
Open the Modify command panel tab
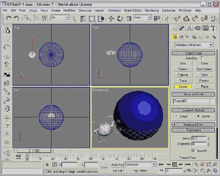182,29
